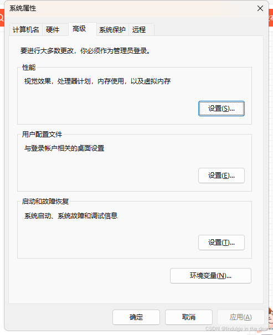Open the 硬件 tab
This screenshot has height=335, width=273.
tap(53, 29)
